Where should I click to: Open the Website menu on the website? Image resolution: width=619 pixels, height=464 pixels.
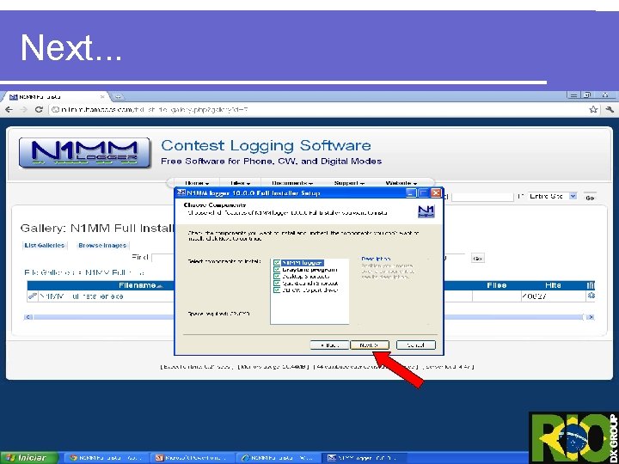pos(401,183)
